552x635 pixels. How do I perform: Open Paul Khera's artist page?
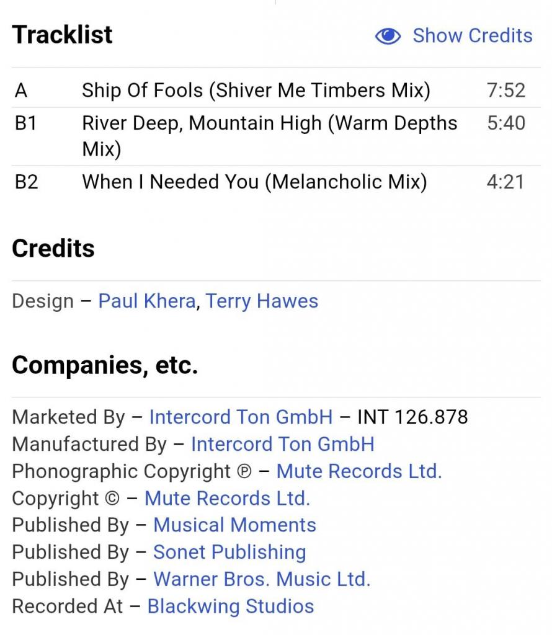coord(147,301)
